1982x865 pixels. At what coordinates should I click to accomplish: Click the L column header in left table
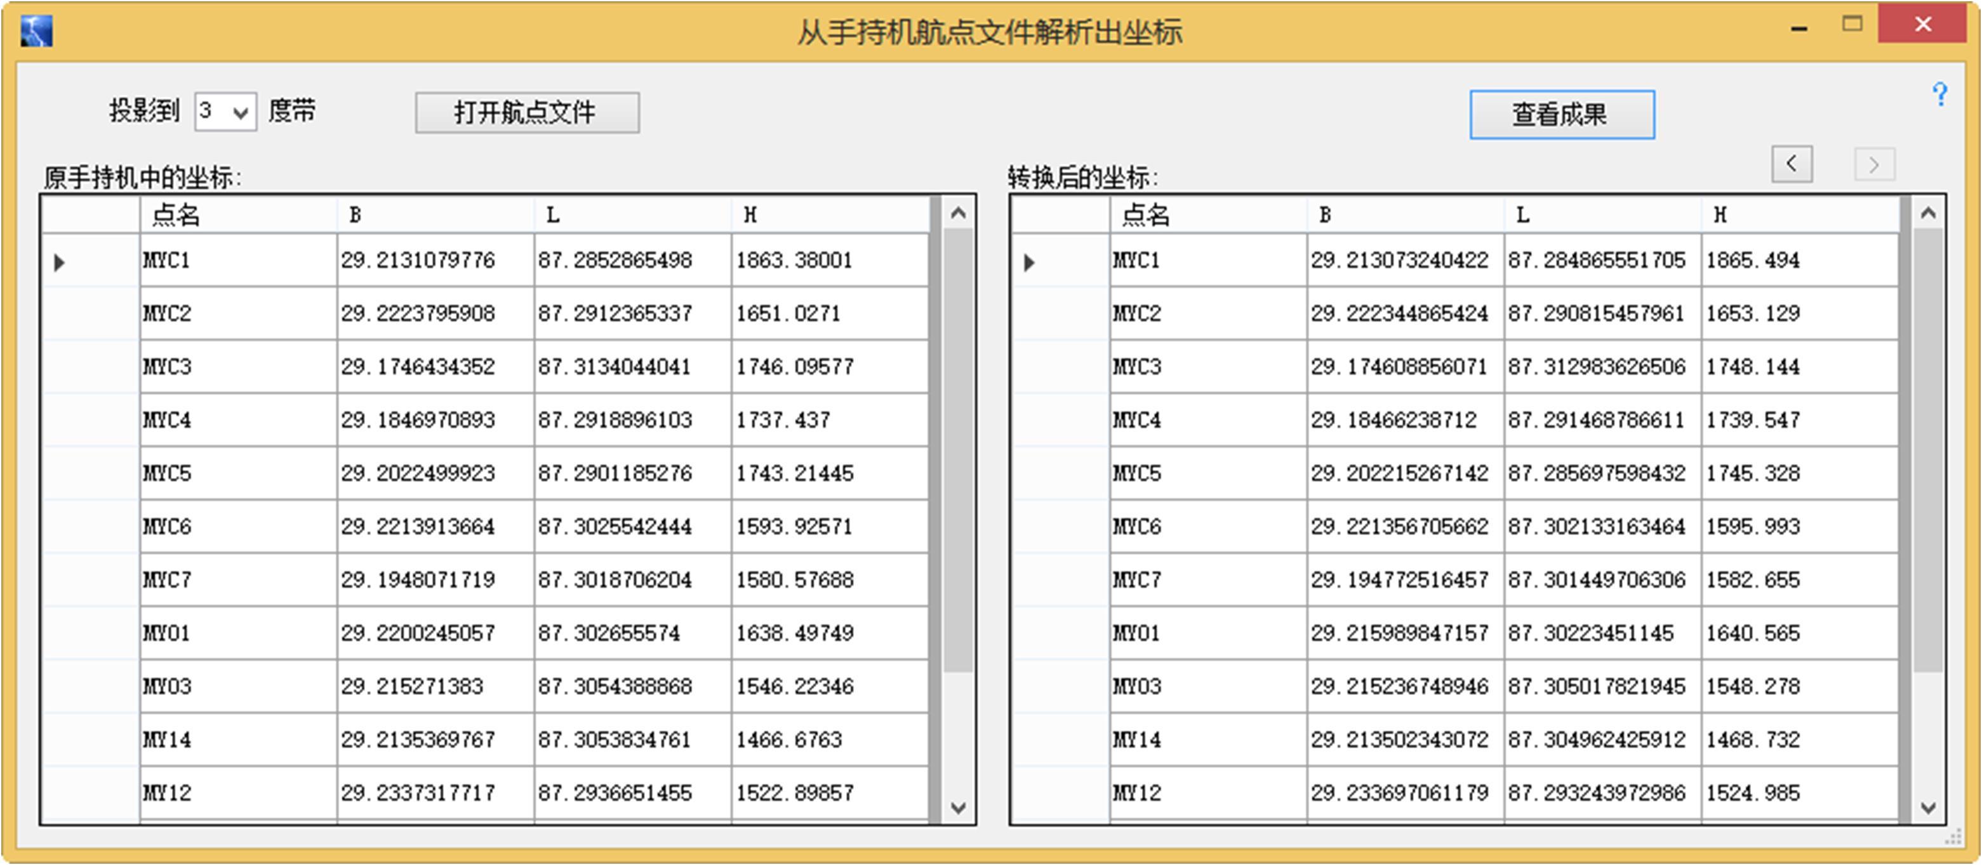point(632,215)
